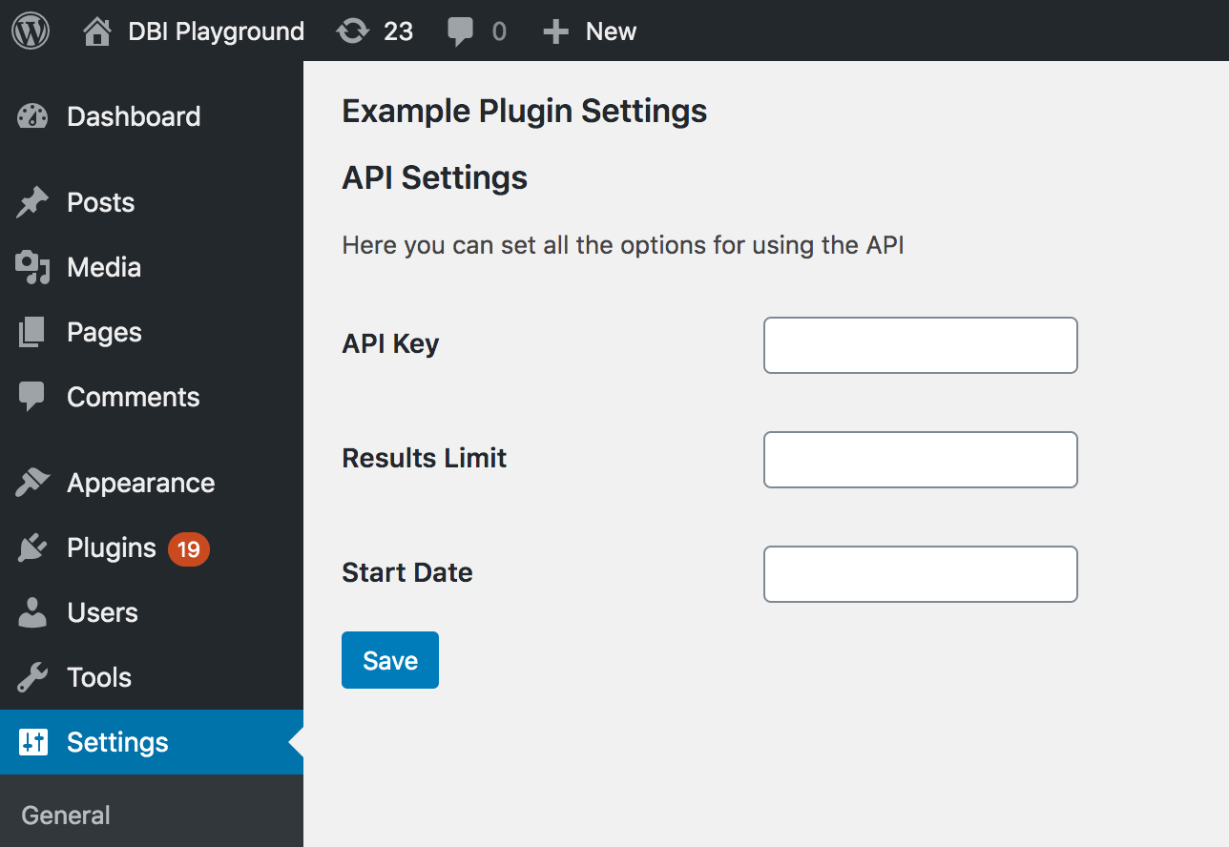Image resolution: width=1229 pixels, height=847 pixels.
Task: Open the Settings menu item
Action: (117, 742)
